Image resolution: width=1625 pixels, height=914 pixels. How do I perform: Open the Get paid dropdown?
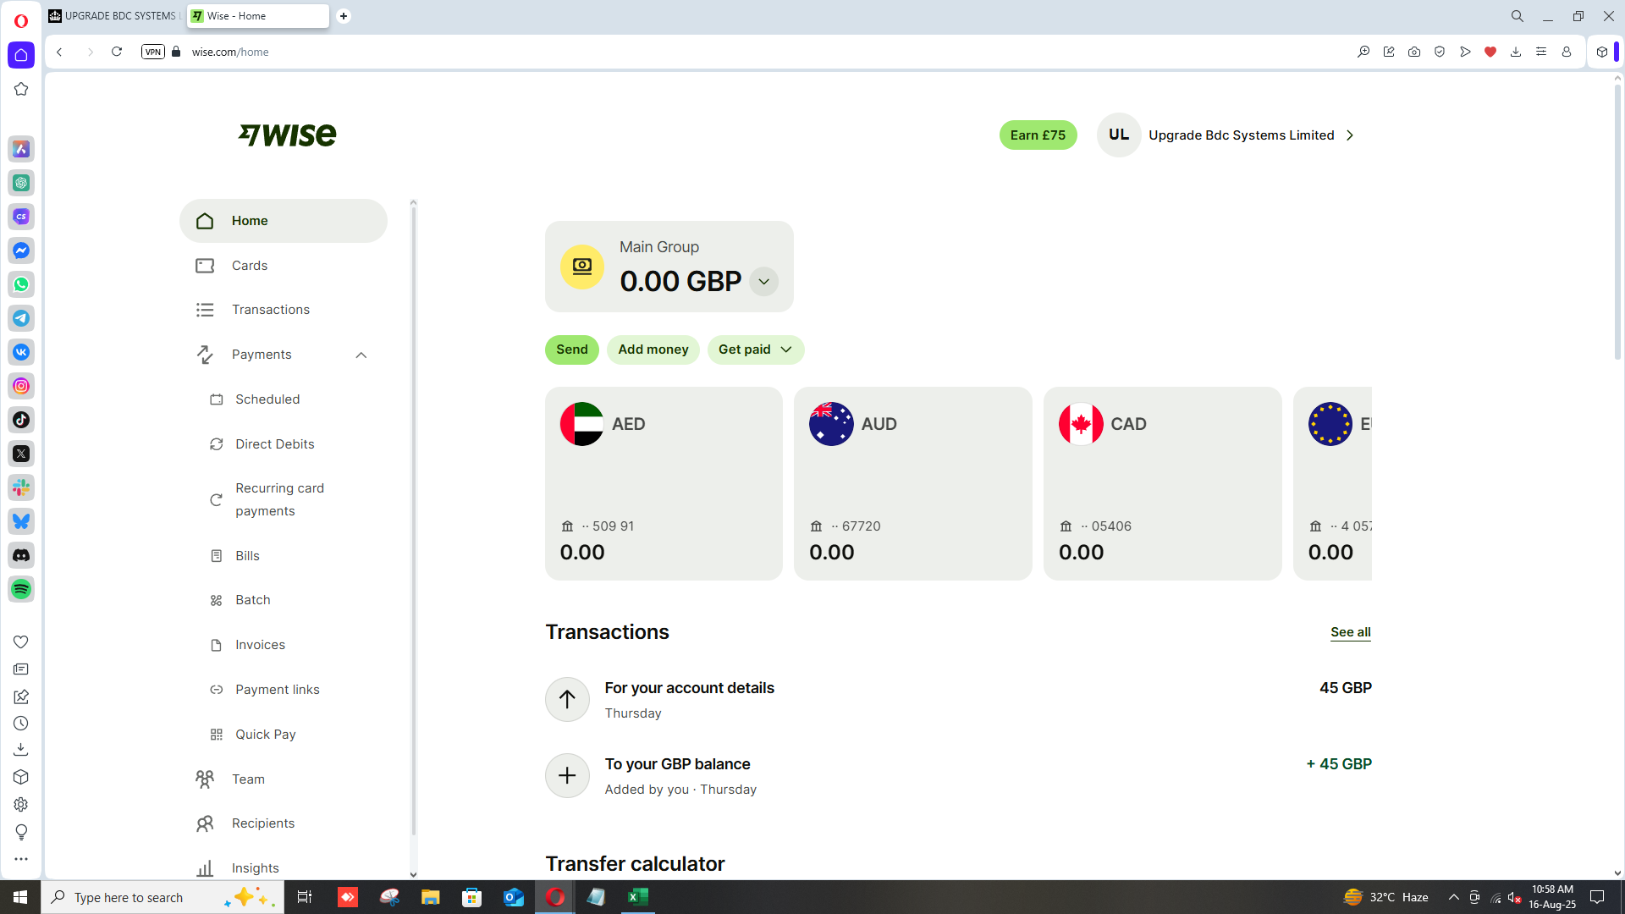[x=756, y=350]
